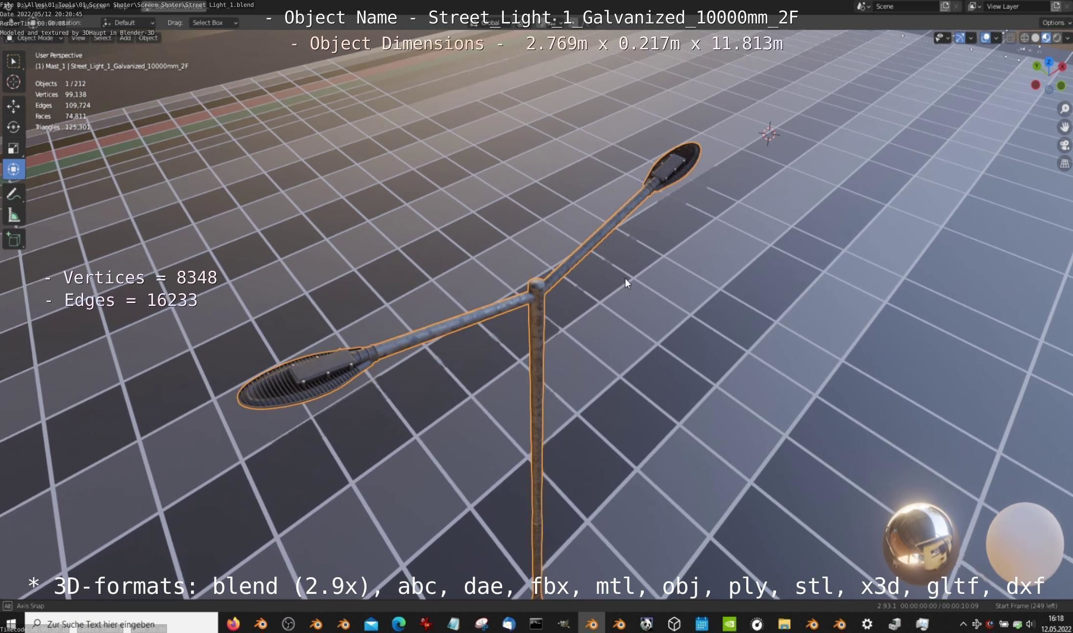The image size is (1073, 633).
Task: Select the highlighted Transform tool
Action: [13, 169]
